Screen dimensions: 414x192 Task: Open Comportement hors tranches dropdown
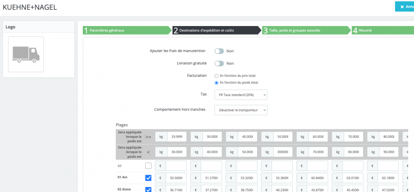click(x=241, y=110)
